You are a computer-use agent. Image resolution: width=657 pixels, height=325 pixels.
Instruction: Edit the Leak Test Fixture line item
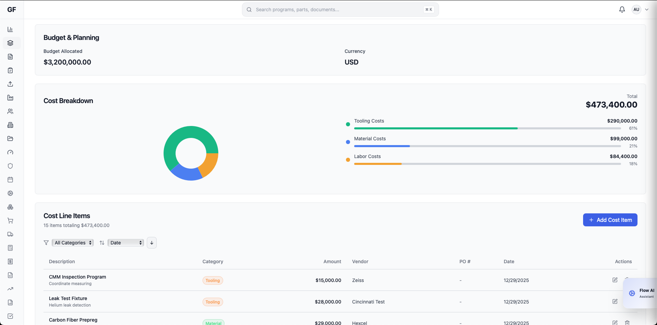(615, 301)
